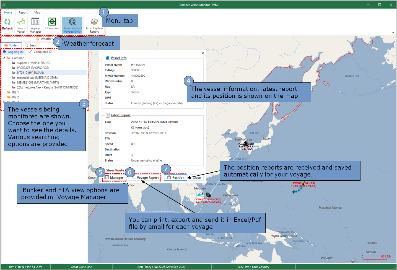Close the Vessel Info popup with X

pos(203,53)
